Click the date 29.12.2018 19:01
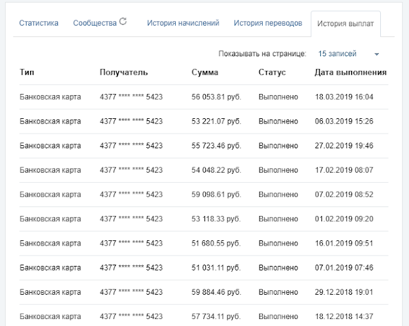The height and width of the screenshot is (326, 409). pyautogui.click(x=344, y=292)
